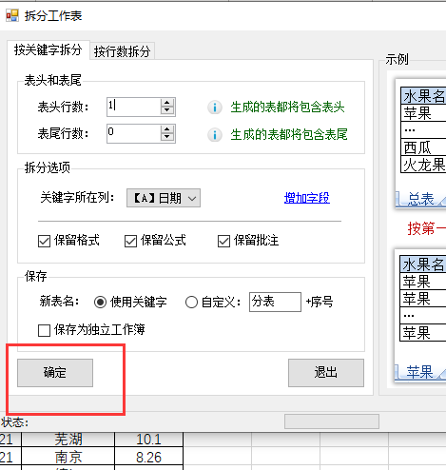Toggle the 保留公式 checkbox

coord(130,241)
